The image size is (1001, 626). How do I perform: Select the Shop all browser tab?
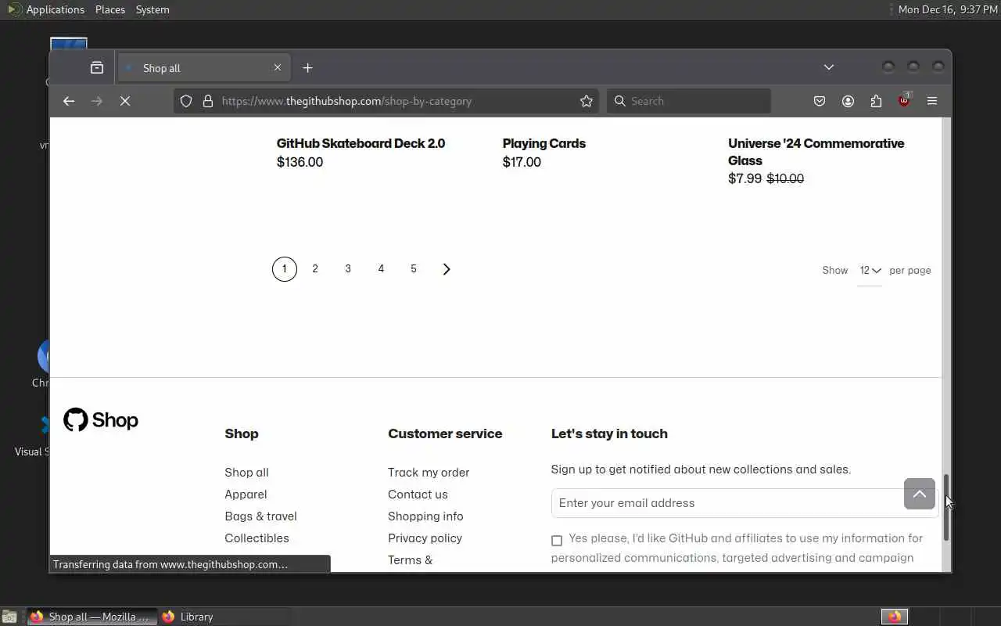[204, 68]
